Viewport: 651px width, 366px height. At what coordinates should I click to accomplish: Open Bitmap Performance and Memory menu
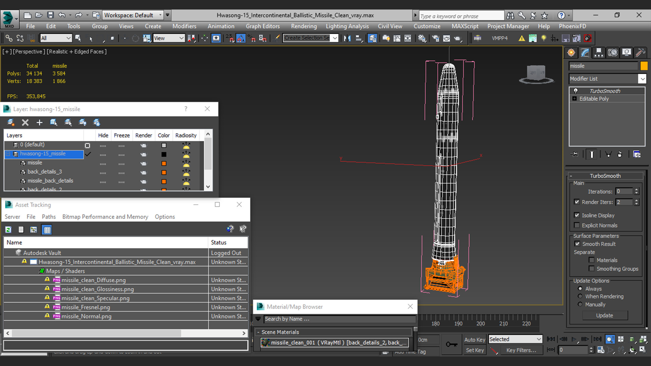[x=105, y=217]
